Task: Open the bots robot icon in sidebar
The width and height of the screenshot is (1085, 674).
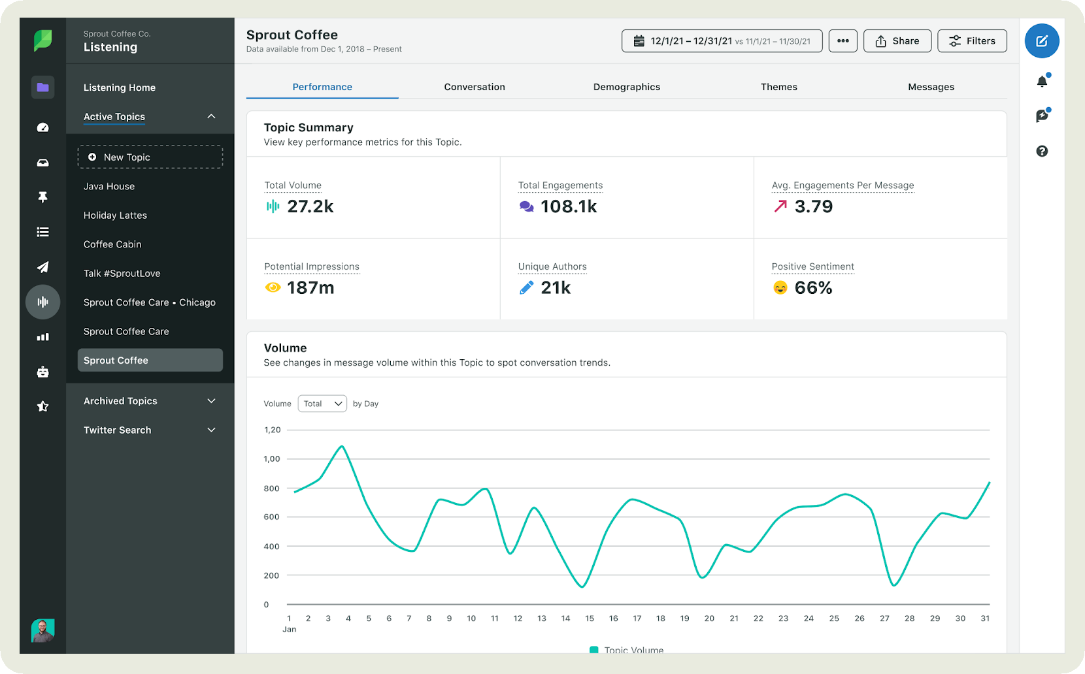Action: click(42, 372)
